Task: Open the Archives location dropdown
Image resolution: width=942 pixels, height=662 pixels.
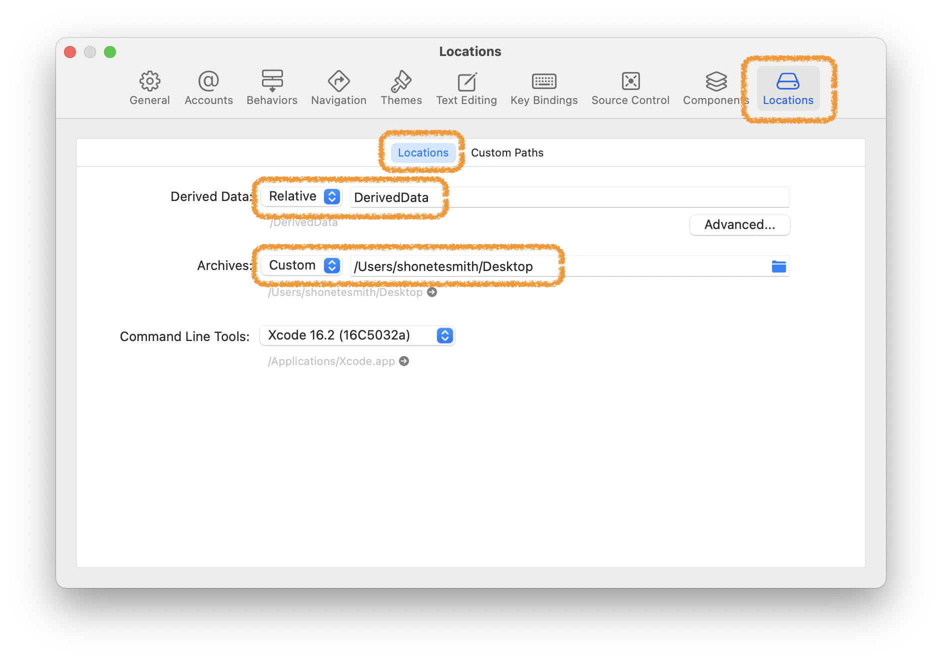Action: [300, 265]
